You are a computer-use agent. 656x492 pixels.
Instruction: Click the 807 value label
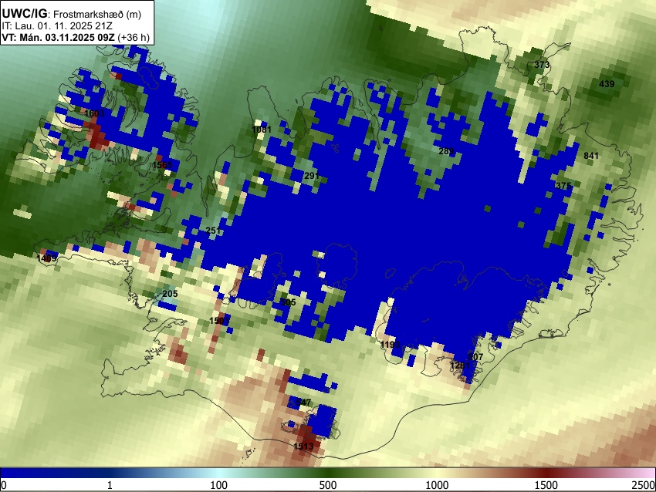[x=475, y=357]
